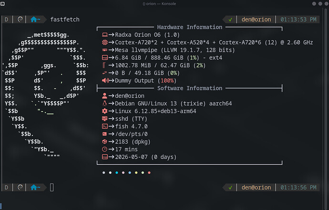Click den@orion in the Software Information list
Image resolution: width=329 pixels, height=210 pixels.
point(130,96)
